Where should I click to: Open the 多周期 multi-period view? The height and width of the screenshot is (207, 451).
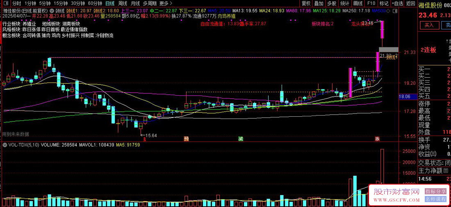tap(150, 3)
